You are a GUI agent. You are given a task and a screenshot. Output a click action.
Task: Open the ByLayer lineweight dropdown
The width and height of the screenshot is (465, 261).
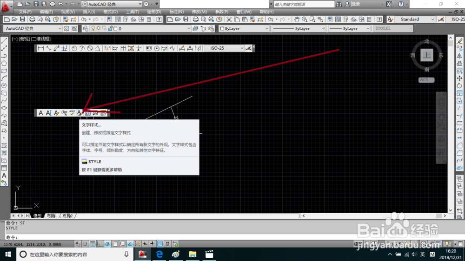[368, 28]
